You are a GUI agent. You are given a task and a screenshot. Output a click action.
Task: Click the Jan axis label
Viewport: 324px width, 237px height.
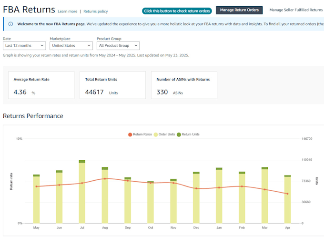pos(219,227)
